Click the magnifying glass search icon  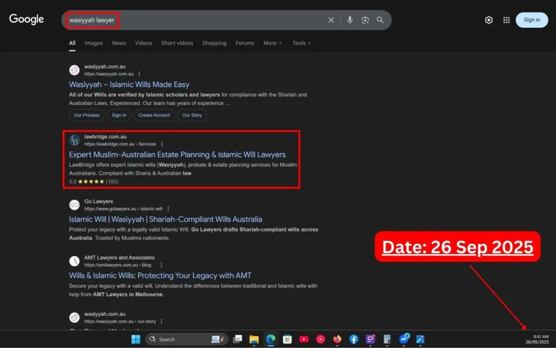(x=380, y=20)
